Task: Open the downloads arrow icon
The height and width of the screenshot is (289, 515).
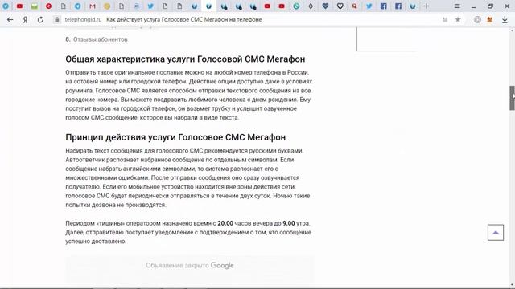Action: [505, 19]
